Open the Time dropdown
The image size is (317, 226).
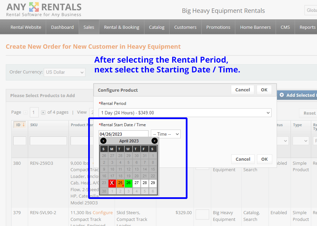(166, 134)
